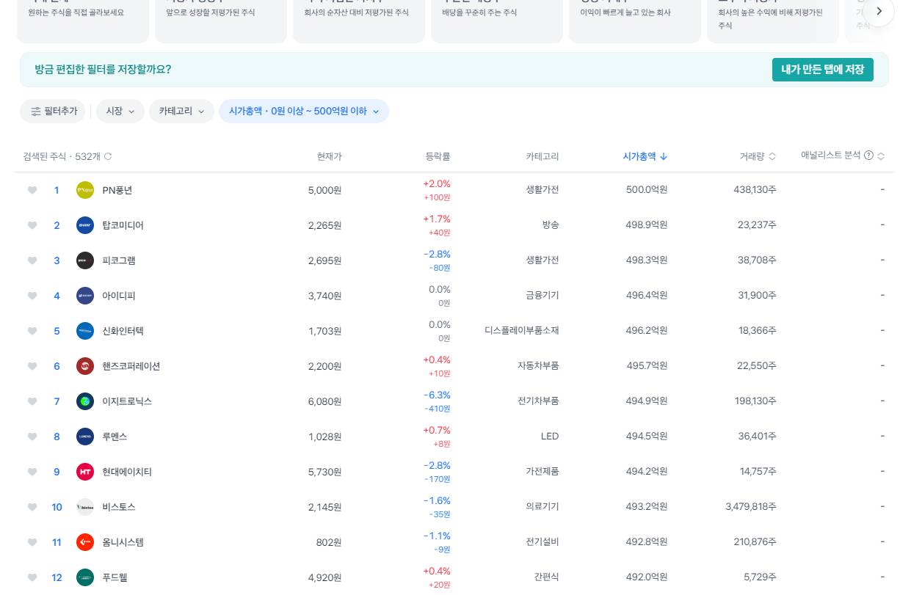Click the PN풍년 company logo
The height and width of the screenshot is (595, 922).
[85, 190]
